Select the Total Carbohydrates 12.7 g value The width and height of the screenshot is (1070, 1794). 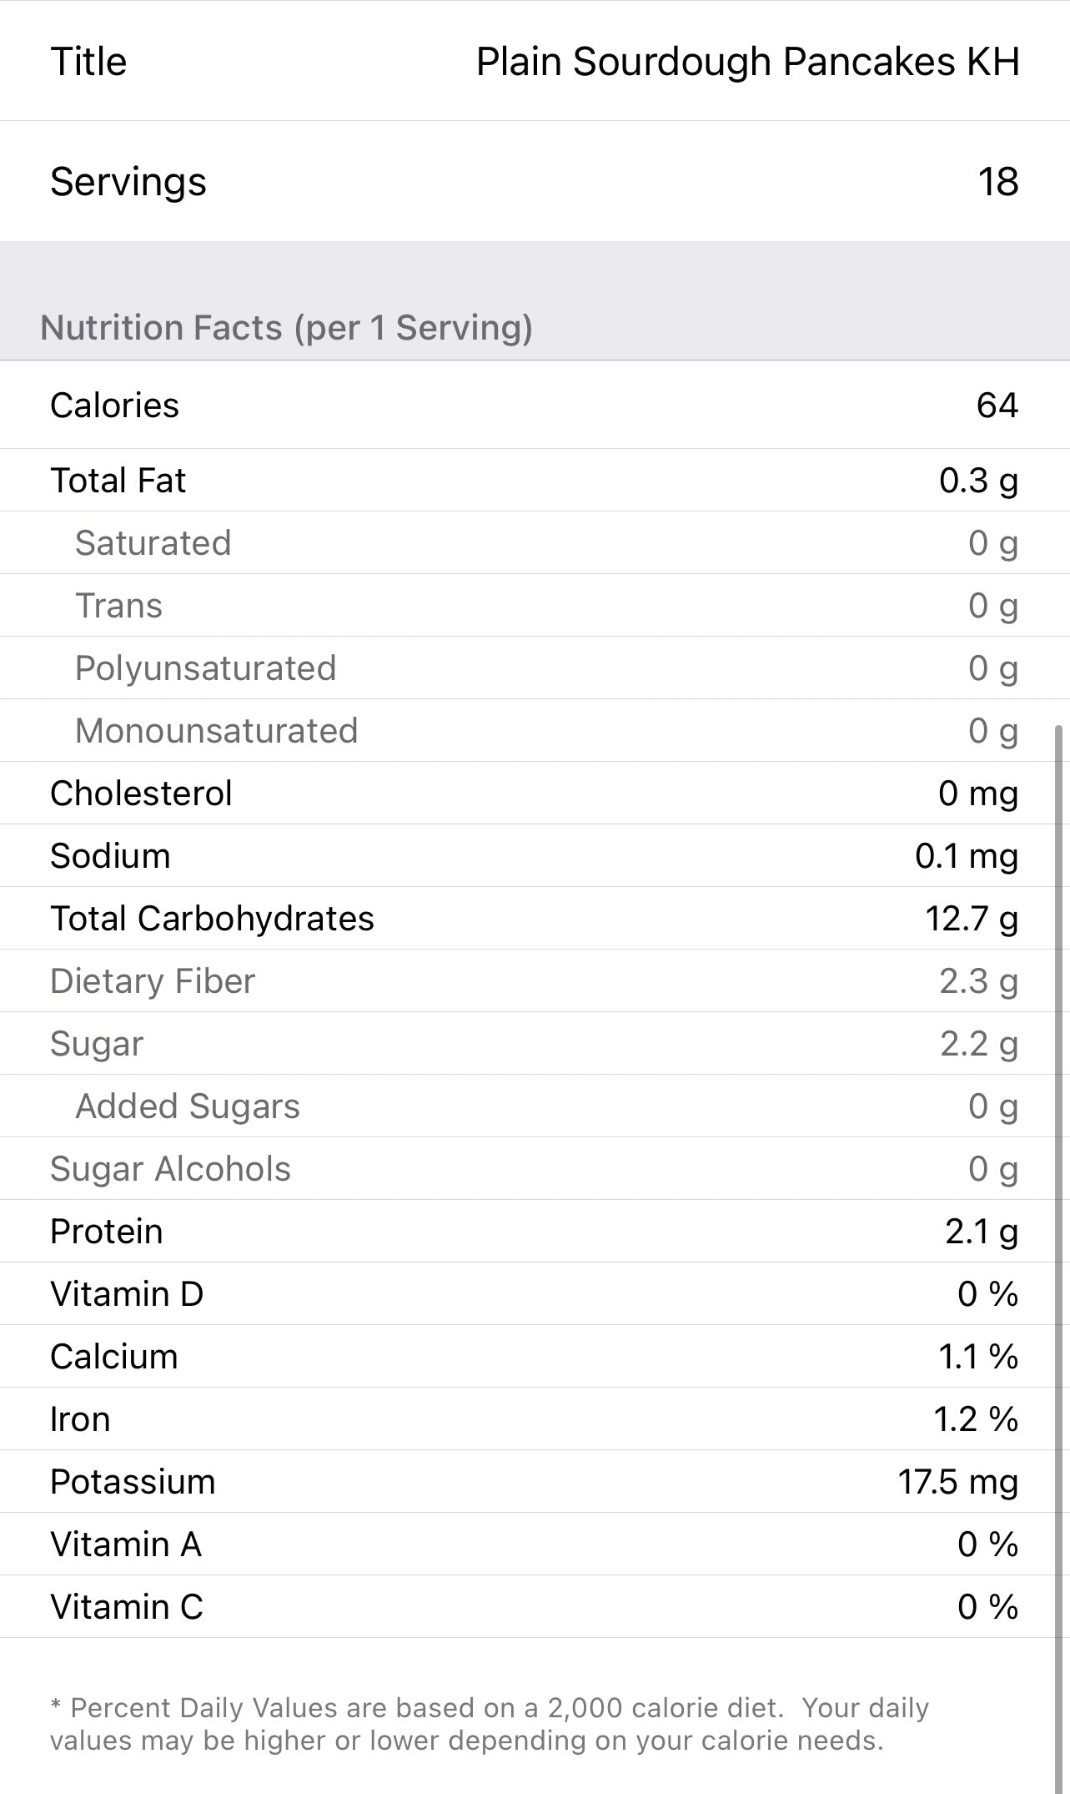[971, 919]
